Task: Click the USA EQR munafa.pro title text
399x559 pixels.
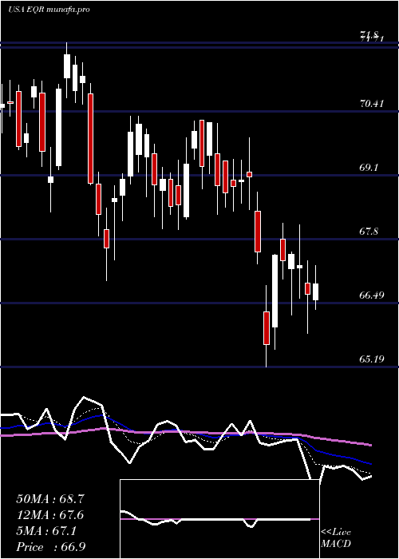Action: [x=49, y=10]
